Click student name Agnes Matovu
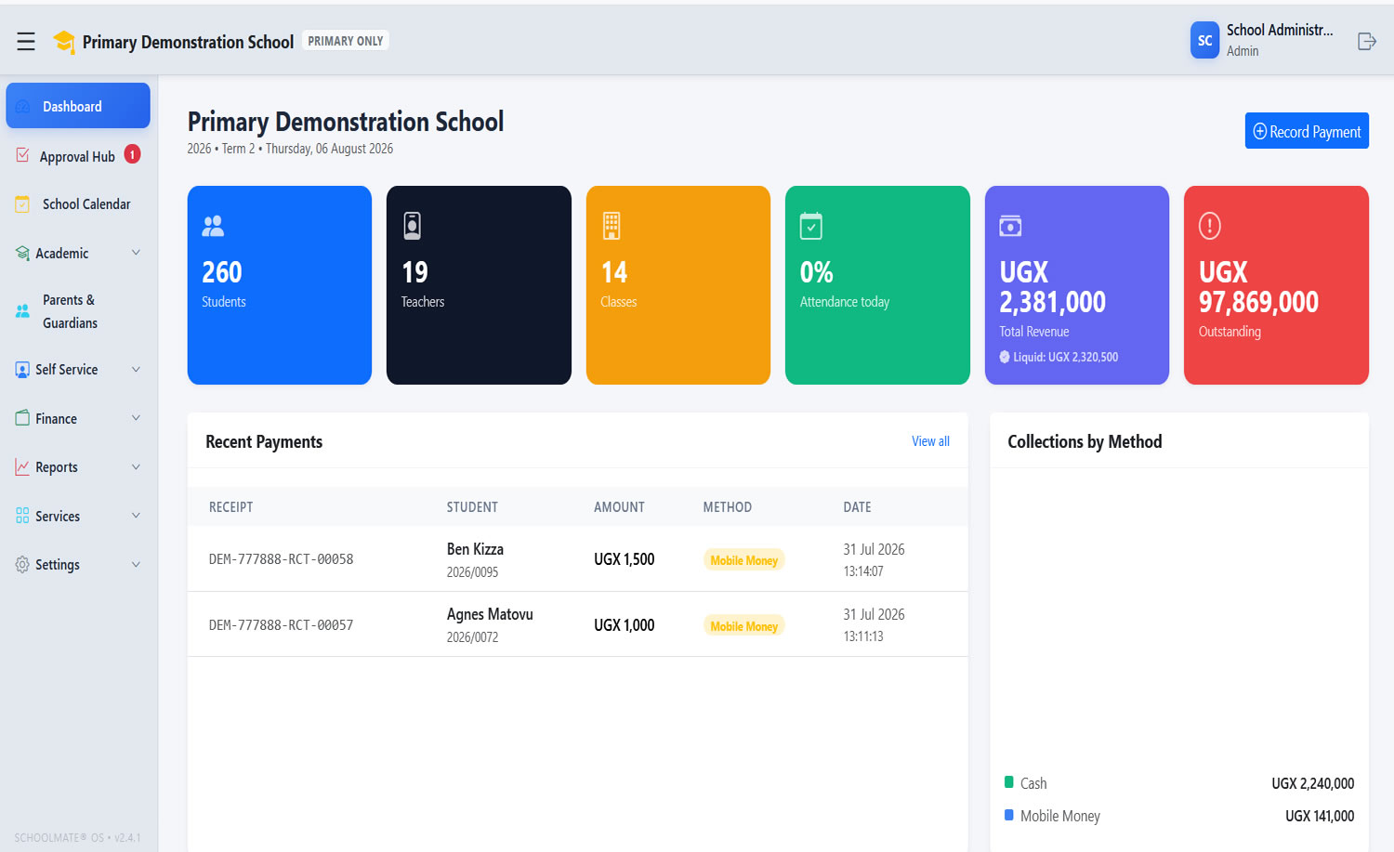The width and height of the screenshot is (1394, 852). [x=490, y=614]
